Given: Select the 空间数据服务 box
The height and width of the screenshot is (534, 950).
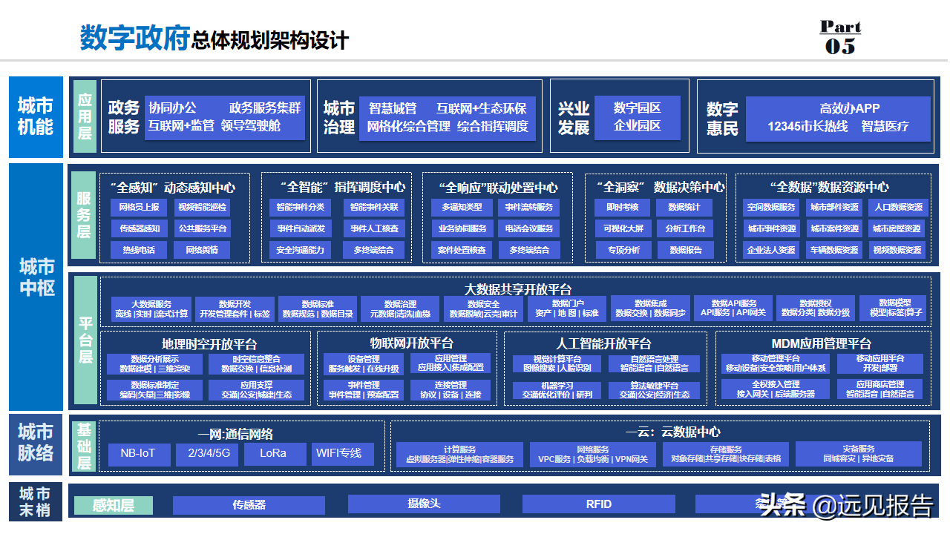Looking at the screenshot, I should (x=771, y=207).
